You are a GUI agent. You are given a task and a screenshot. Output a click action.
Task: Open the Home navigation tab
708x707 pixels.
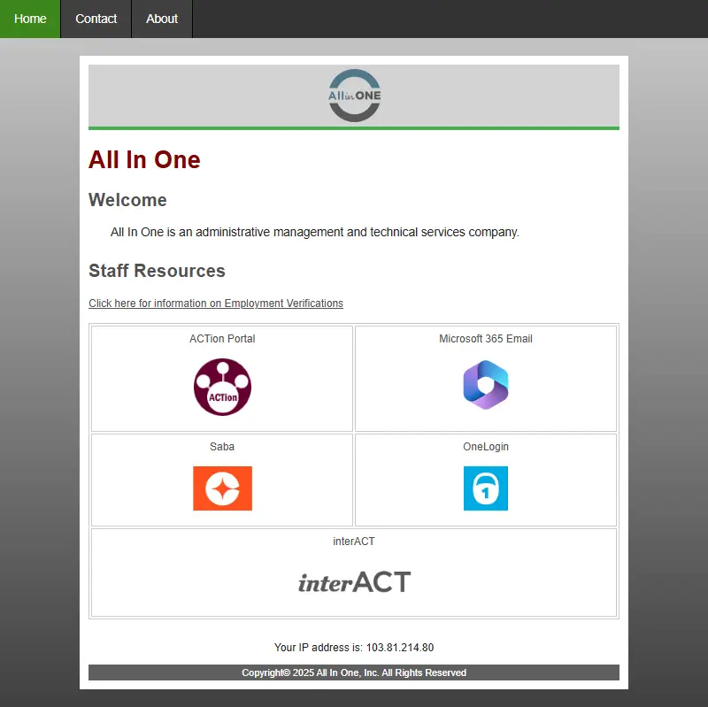point(30,19)
